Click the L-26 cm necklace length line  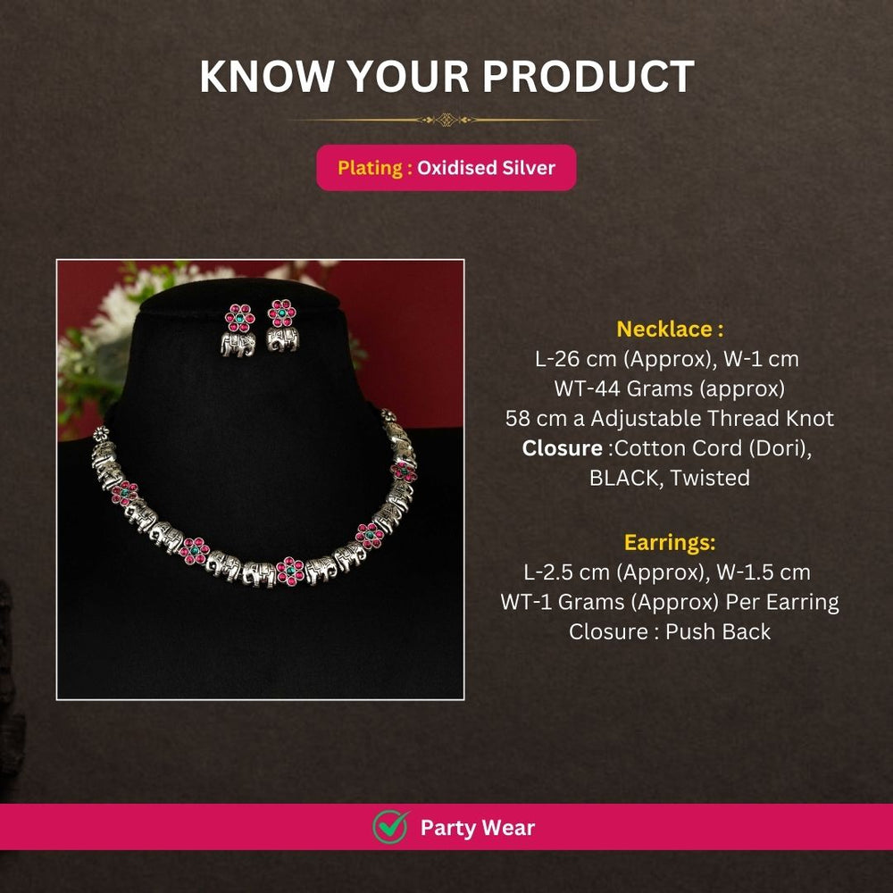point(670,359)
